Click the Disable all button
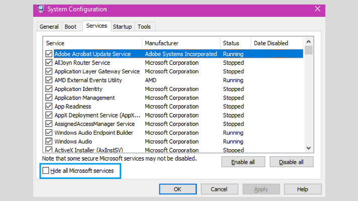Image resolution: width=358 pixels, height=201 pixels. click(x=291, y=162)
